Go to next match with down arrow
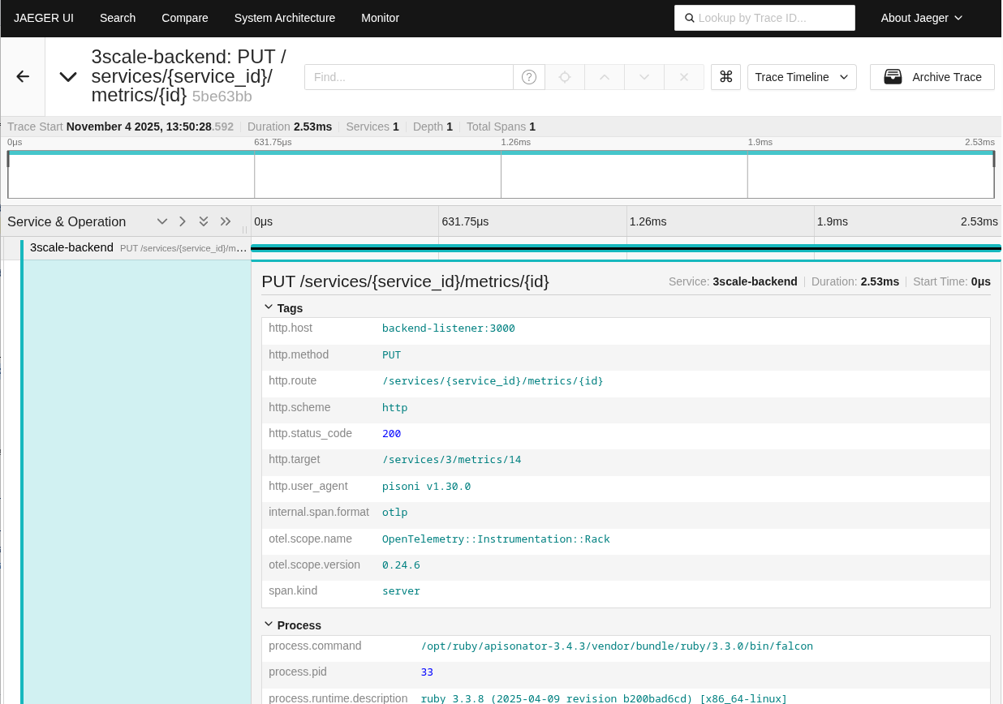 click(x=644, y=77)
